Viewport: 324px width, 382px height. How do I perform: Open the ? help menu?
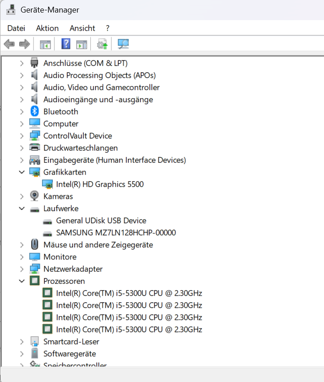click(x=107, y=28)
